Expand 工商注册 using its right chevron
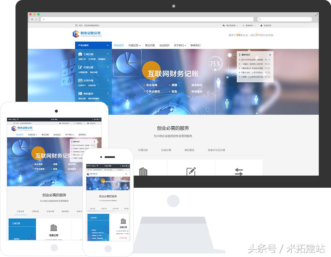The height and width of the screenshot is (257, 331). pyautogui.click(x=108, y=54)
